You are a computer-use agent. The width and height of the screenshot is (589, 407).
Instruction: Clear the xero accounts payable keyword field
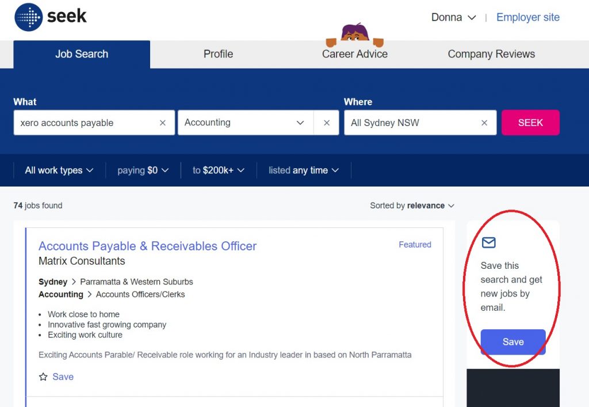(163, 123)
